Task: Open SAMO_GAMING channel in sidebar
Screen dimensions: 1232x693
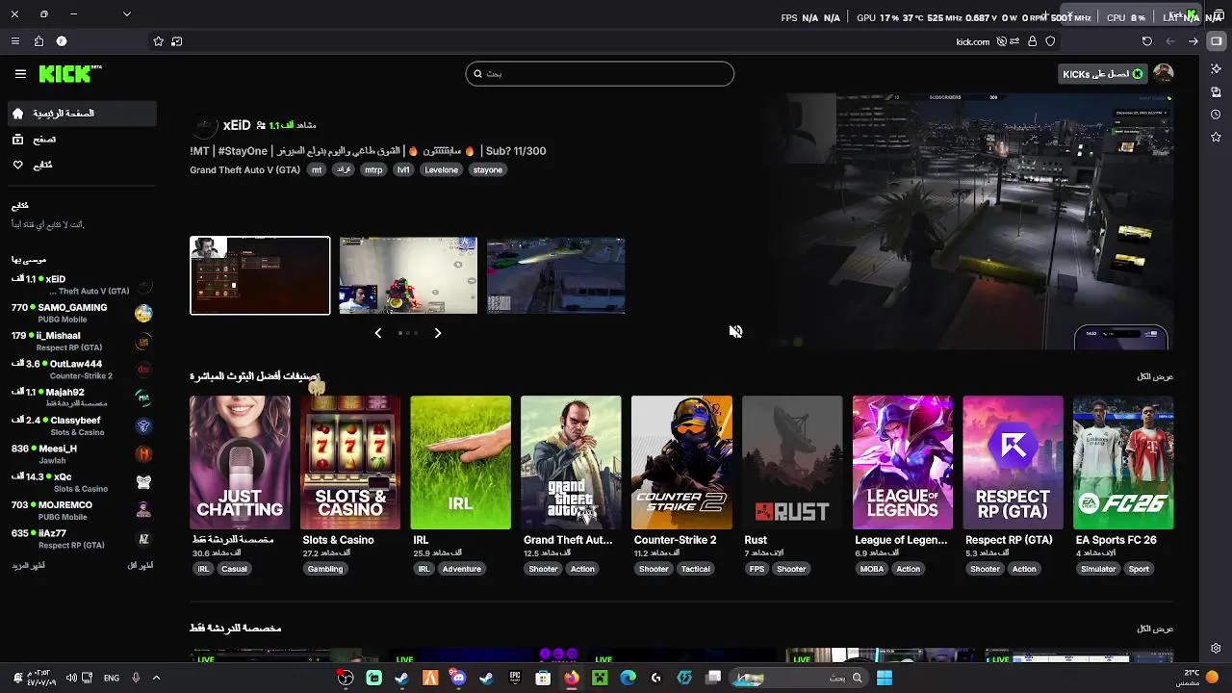Action: pos(82,313)
